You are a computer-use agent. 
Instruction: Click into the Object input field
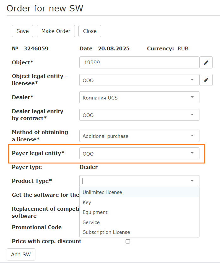click(139, 63)
